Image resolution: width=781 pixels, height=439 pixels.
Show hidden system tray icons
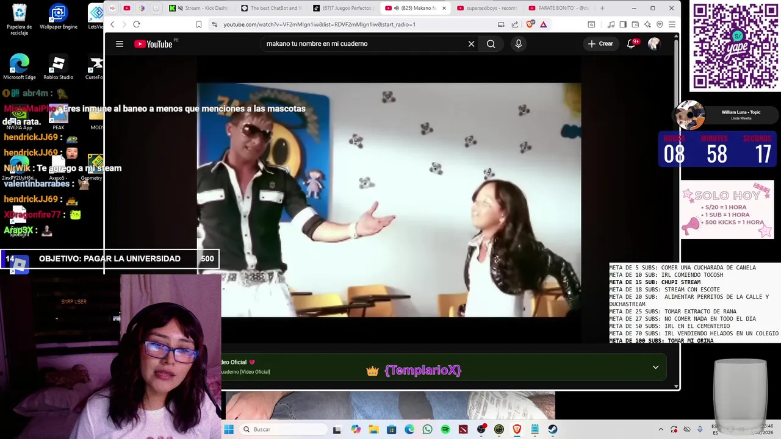point(661,429)
